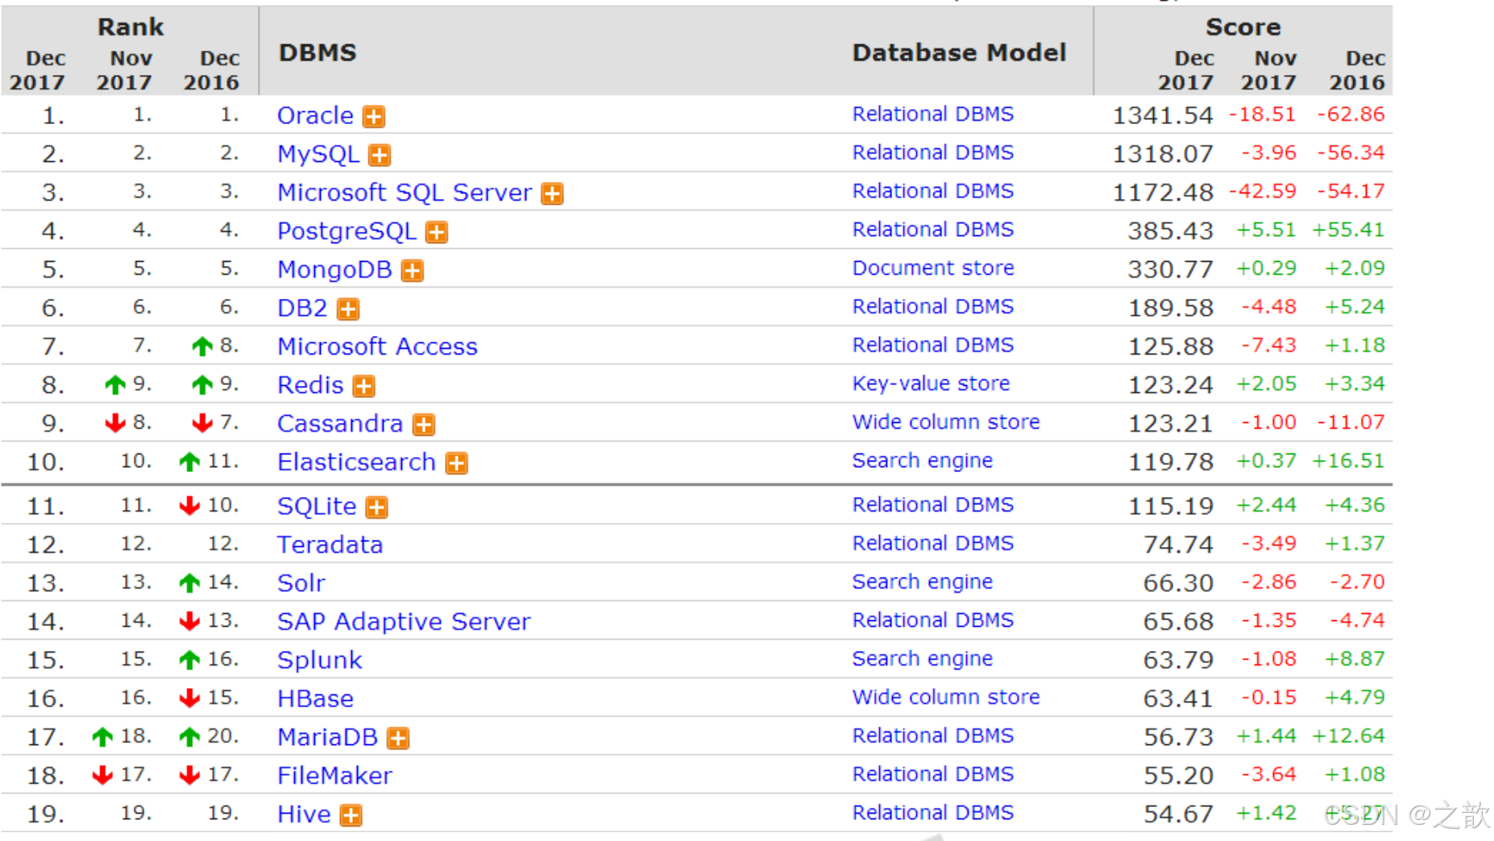Click MariaDB's green arrow beside rank 20
The image size is (1494, 841).
pyautogui.click(x=189, y=737)
